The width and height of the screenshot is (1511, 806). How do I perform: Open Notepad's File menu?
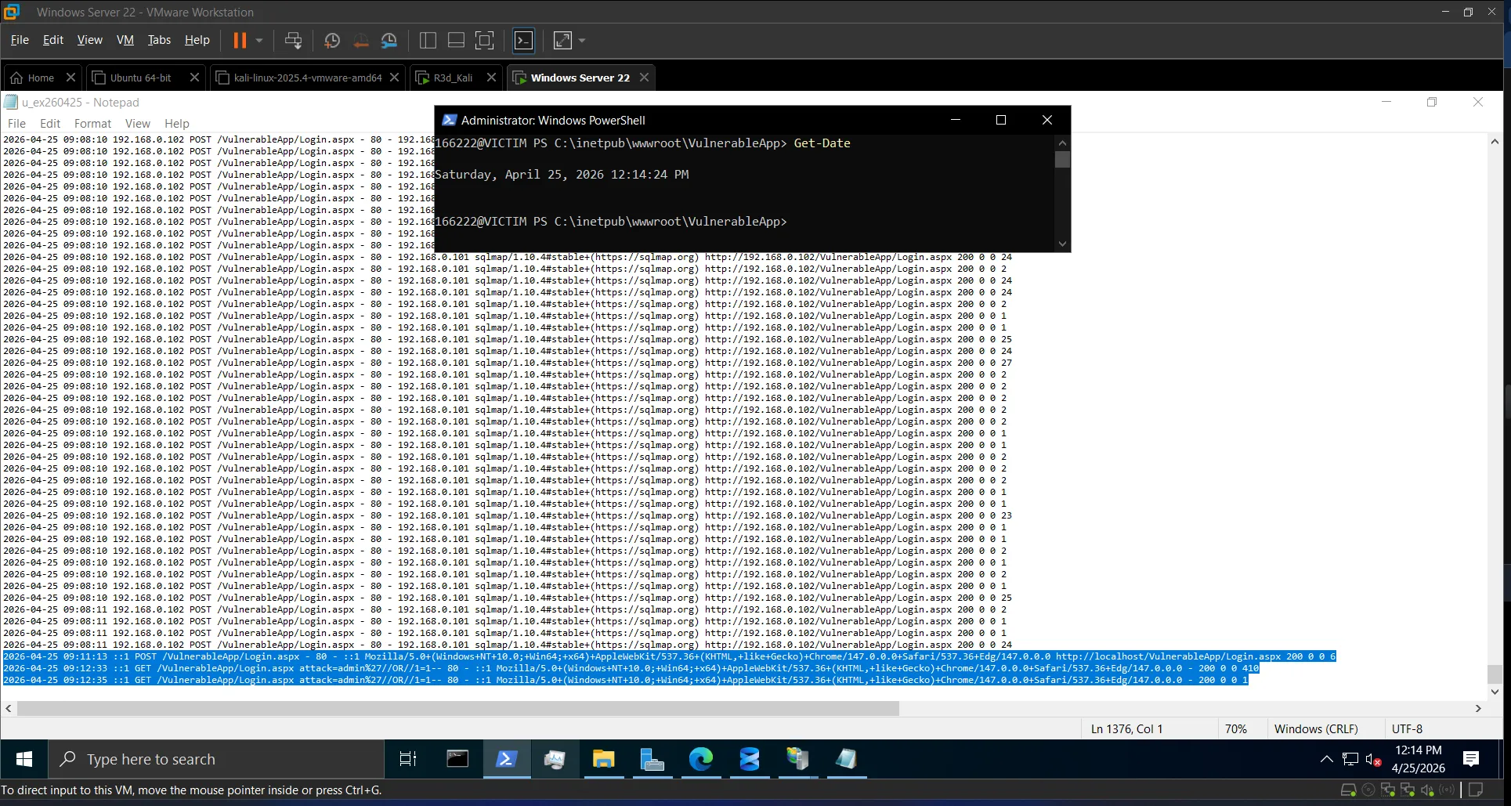coord(16,124)
